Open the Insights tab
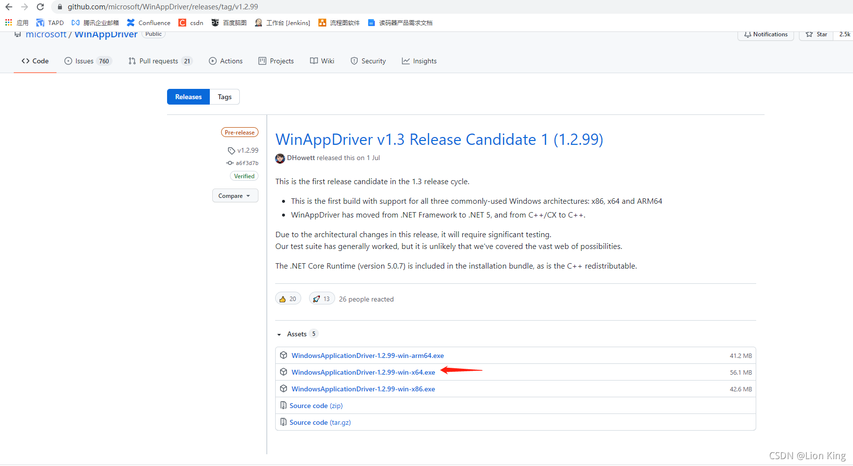 pos(419,61)
